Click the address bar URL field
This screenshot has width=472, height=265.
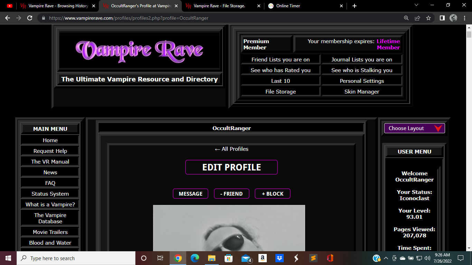(x=221, y=18)
